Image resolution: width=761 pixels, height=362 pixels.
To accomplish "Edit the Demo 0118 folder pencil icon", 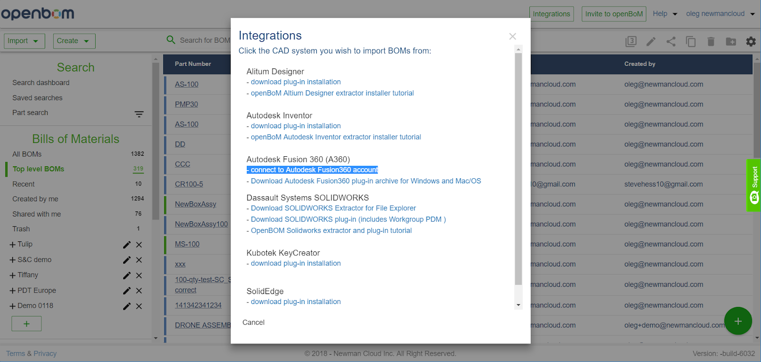I will tap(127, 306).
